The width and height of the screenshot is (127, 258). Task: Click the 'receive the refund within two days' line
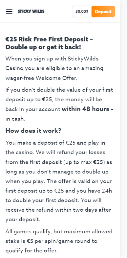[x=58, y=210]
